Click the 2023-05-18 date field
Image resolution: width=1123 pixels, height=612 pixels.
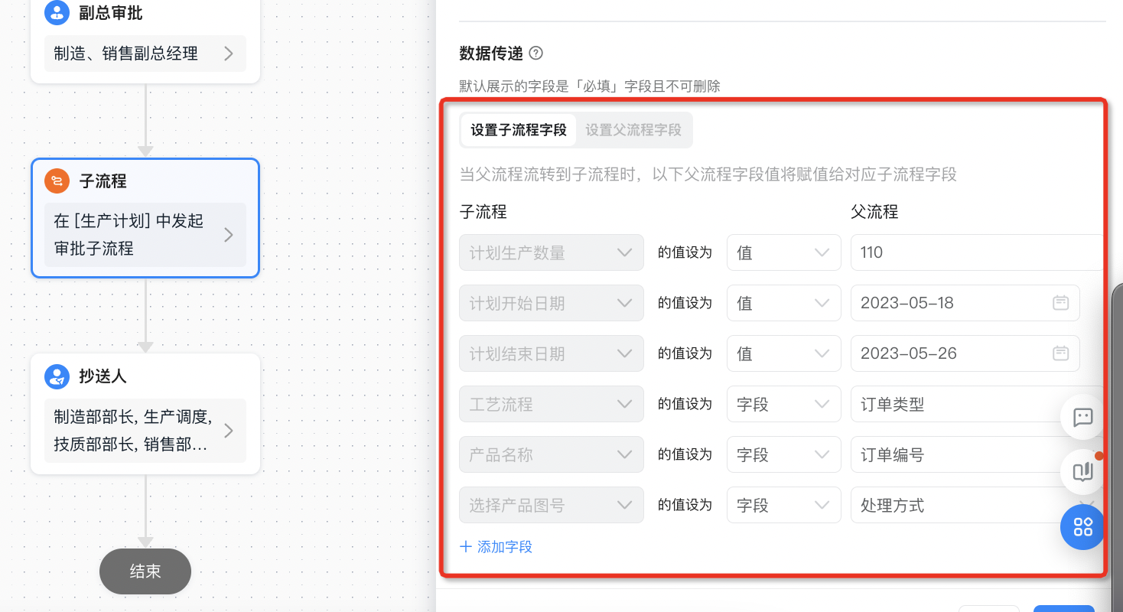click(965, 303)
